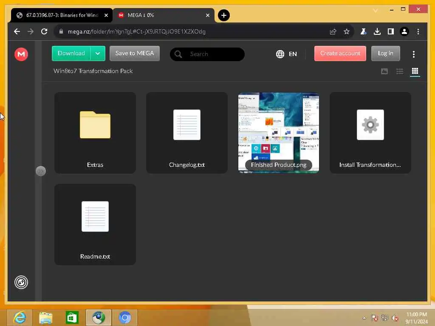Click Save to MEGA button
This screenshot has width=435, height=326.
[135, 53]
